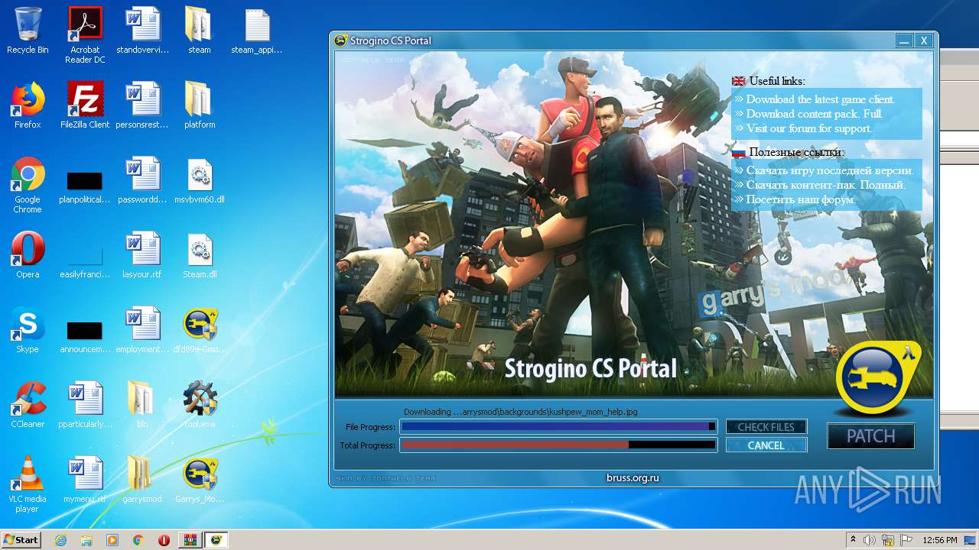The height and width of the screenshot is (550, 979).
Task: Switch to Strogino CS Portal taskbar item
Action: tap(216, 540)
